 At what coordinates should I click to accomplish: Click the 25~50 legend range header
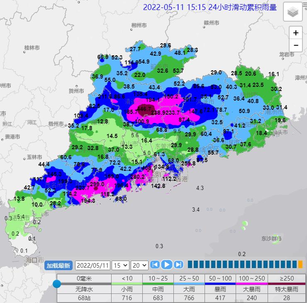tap(189, 278)
